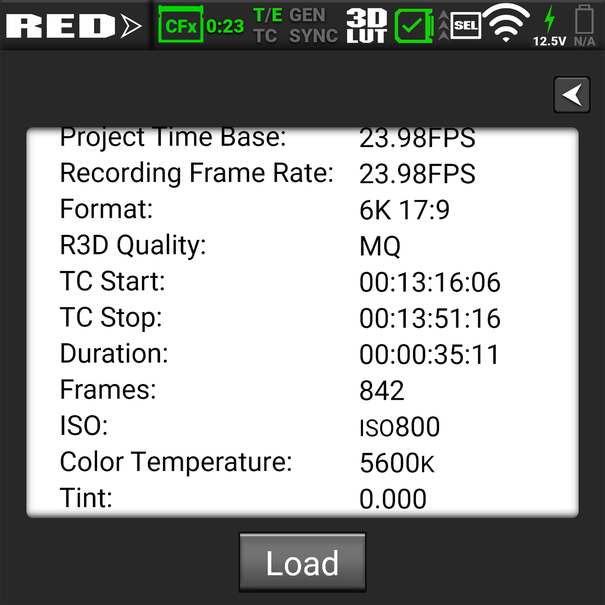
Task: Select the Recording Frame Rate row
Action: point(302,173)
